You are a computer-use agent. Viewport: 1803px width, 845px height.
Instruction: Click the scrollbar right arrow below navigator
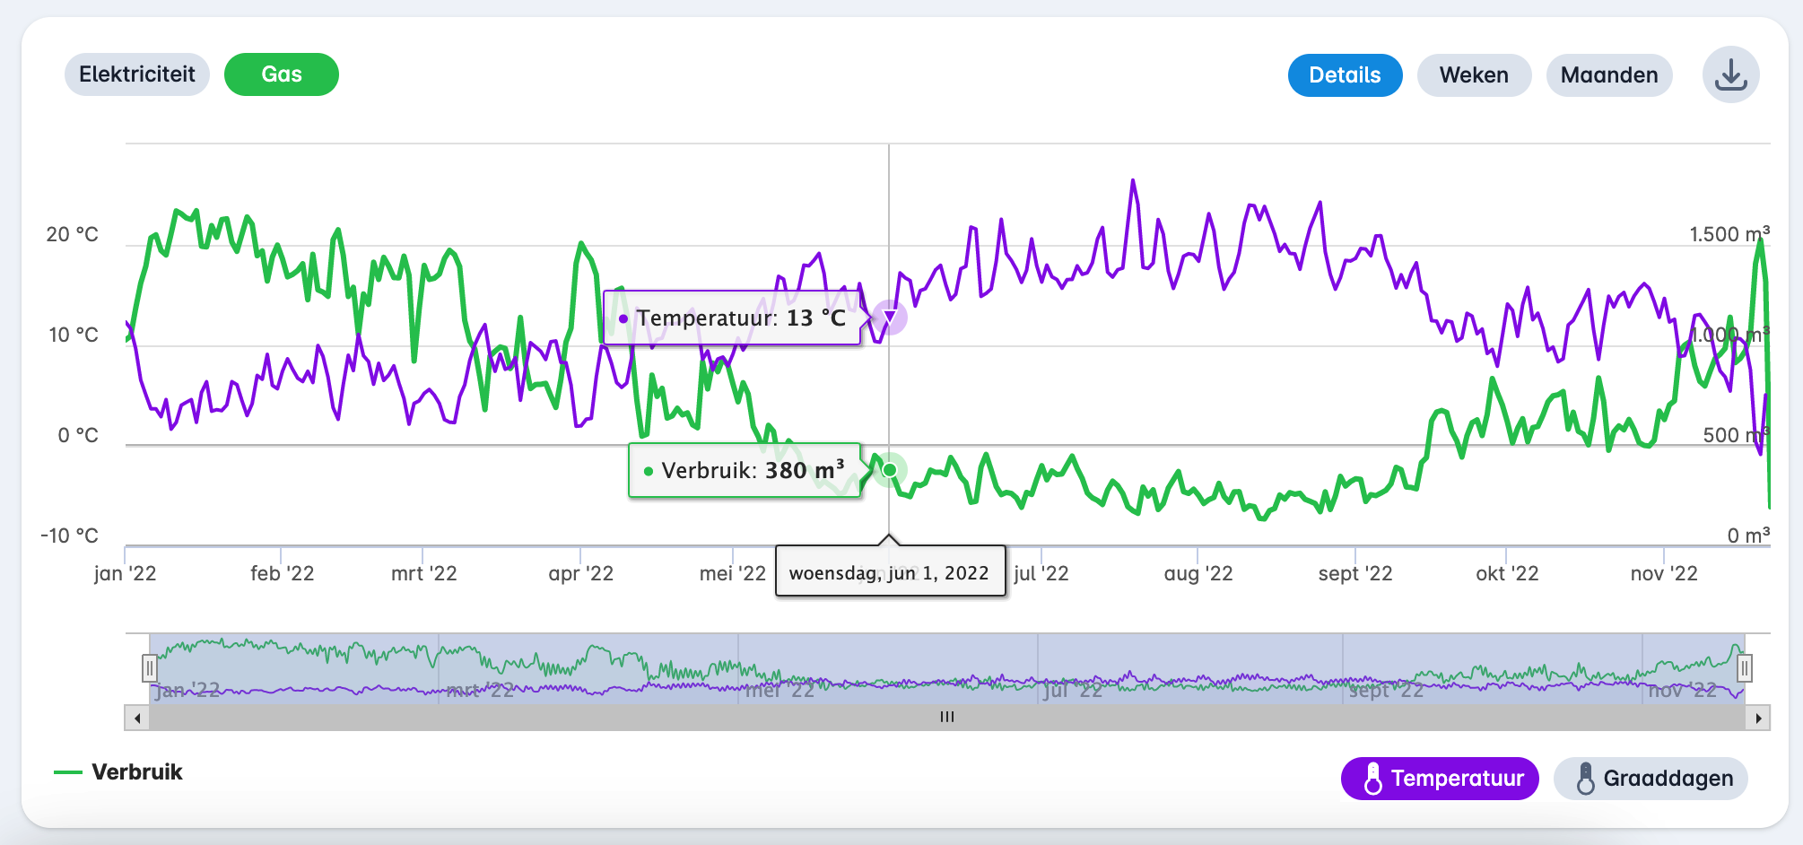click(1758, 718)
